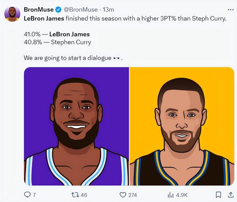Open BronMuse profile avatar
This screenshot has height=202, width=237.
(x=12, y=14)
